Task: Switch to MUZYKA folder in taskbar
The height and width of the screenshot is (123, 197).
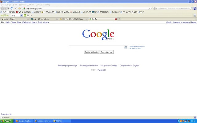Action: 61,121
